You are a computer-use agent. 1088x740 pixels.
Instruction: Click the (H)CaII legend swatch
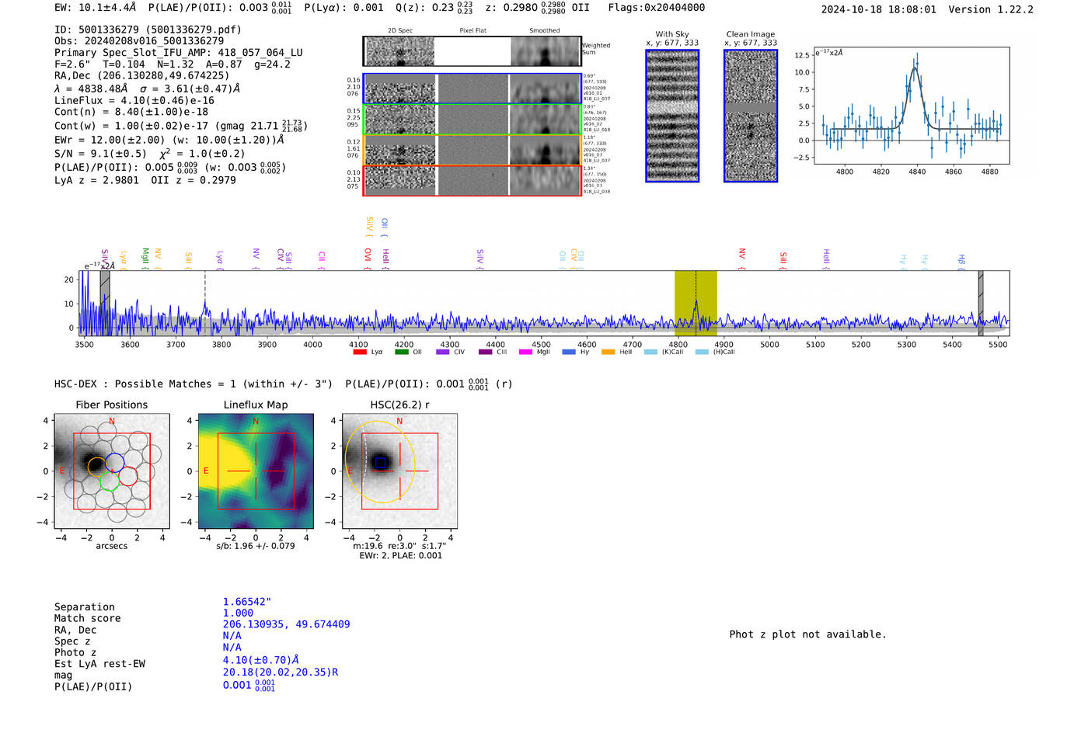(703, 352)
